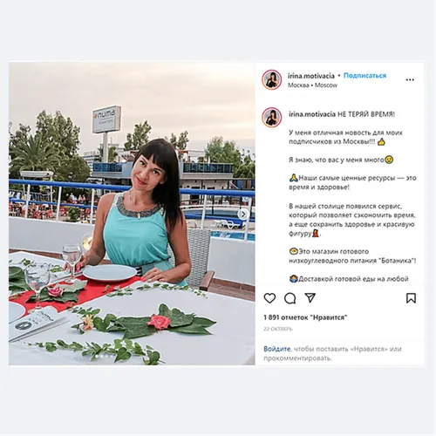This screenshot has width=436, height=436.
Task: Click the Войдите login link
Action: pyautogui.click(x=277, y=349)
